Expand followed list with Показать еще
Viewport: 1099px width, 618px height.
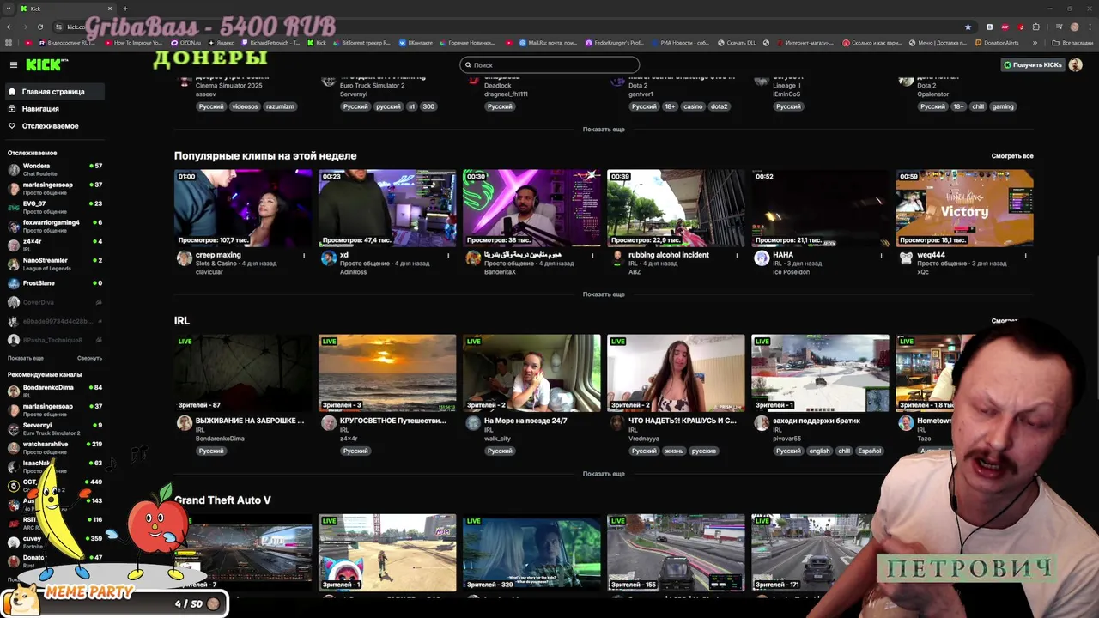click(x=25, y=358)
